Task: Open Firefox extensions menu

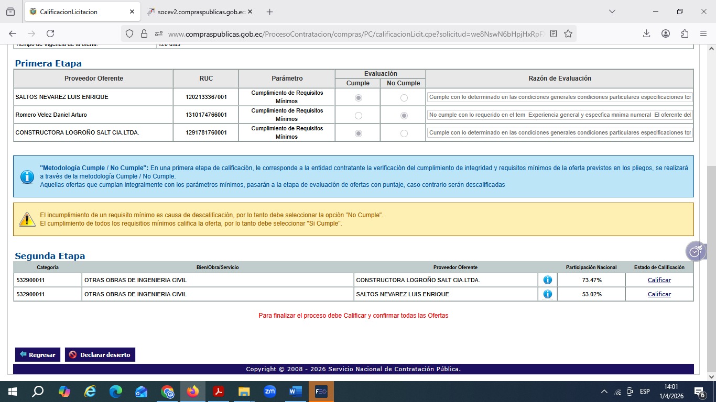Action: pos(685,33)
